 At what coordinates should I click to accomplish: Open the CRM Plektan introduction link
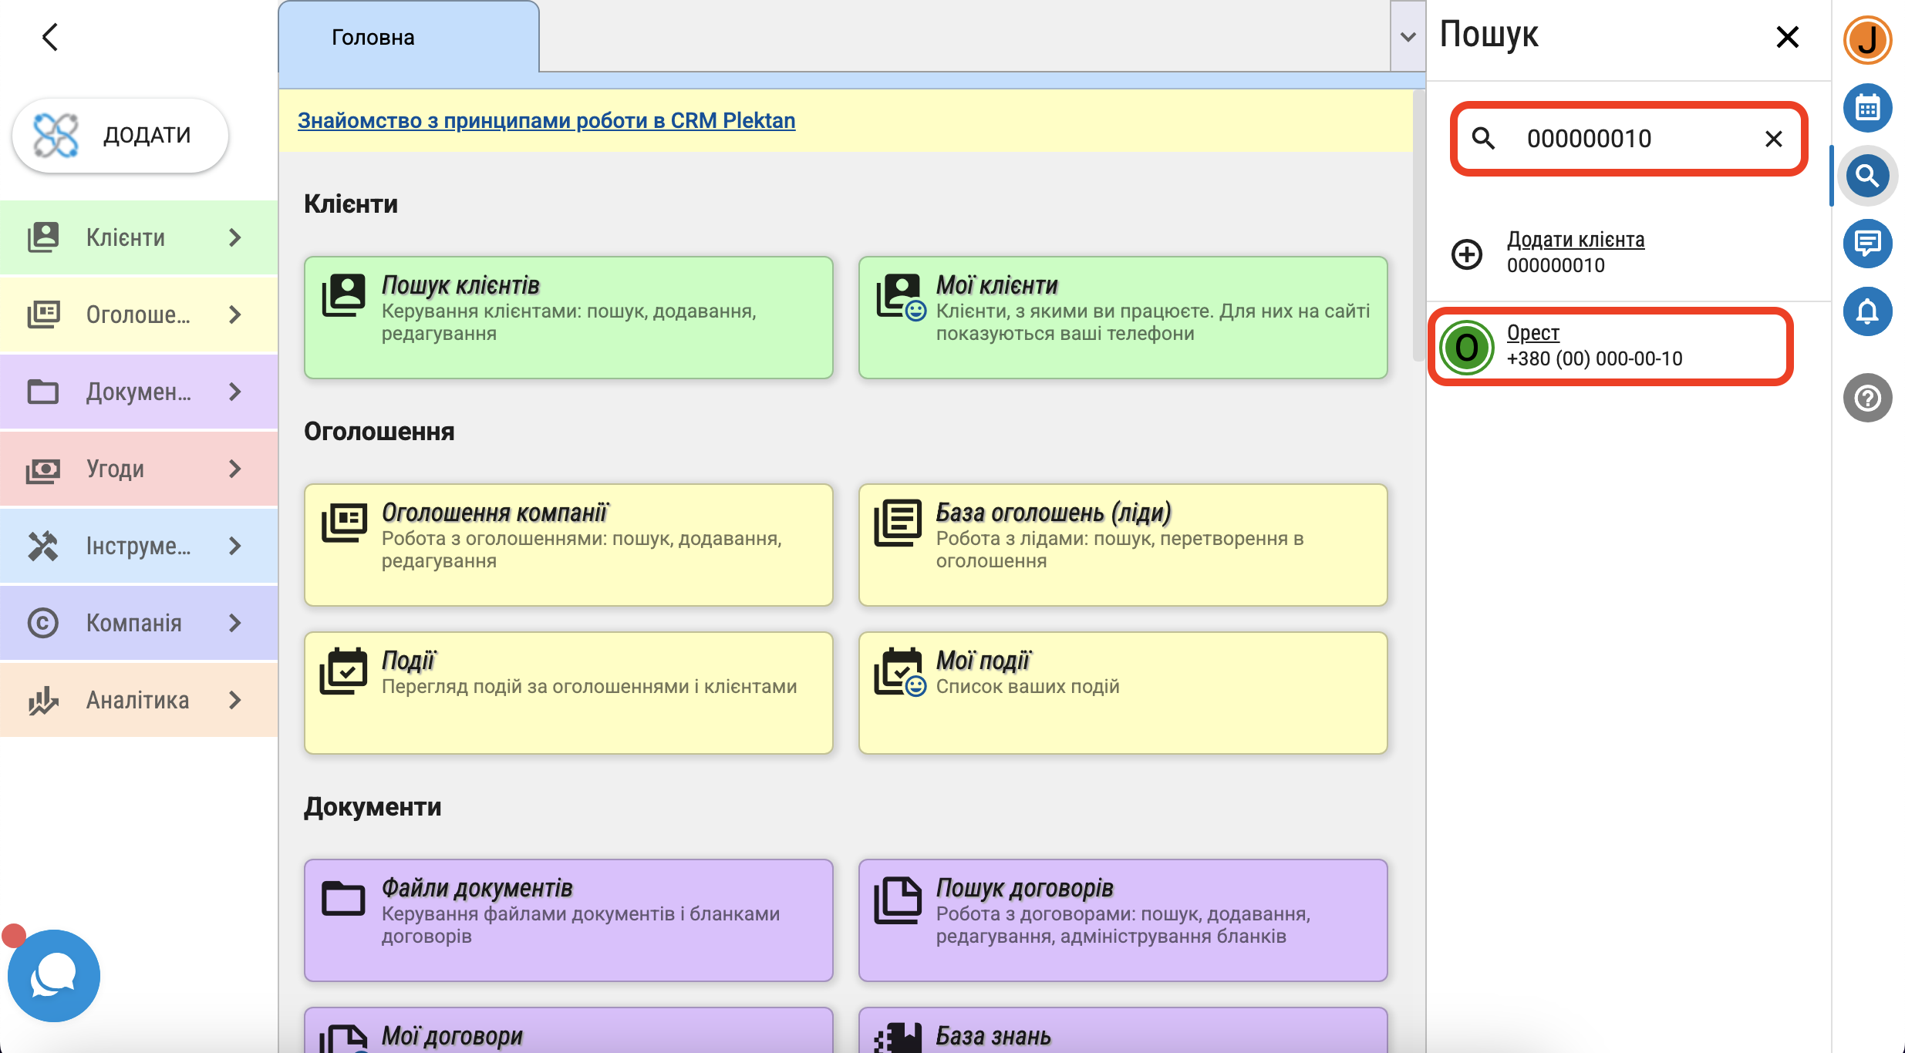(546, 121)
